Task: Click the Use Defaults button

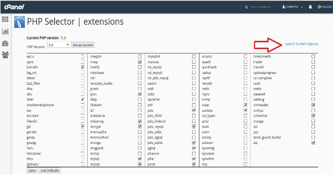Action: (50, 170)
